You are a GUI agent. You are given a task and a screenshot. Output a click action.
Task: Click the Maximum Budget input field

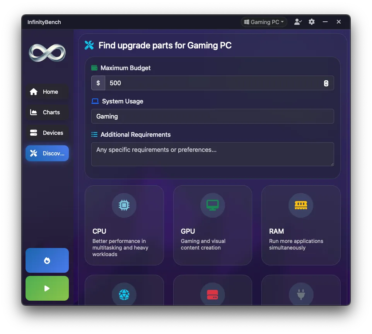click(x=213, y=83)
